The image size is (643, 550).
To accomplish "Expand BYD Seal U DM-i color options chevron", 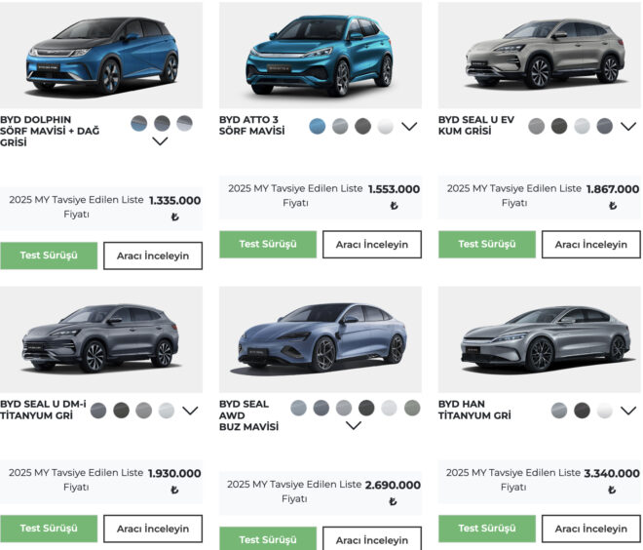I will pos(190,411).
